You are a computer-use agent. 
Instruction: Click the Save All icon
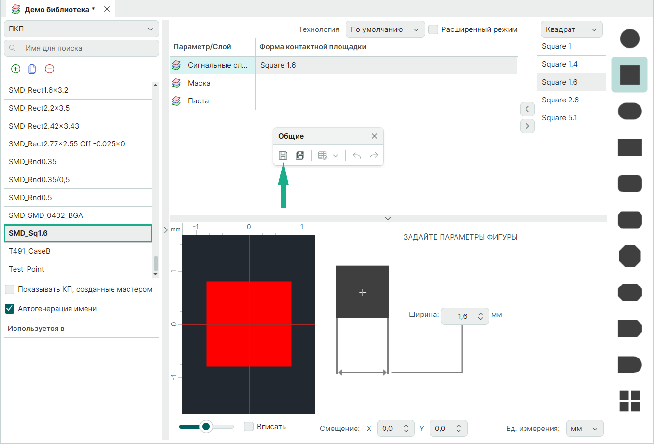click(300, 156)
